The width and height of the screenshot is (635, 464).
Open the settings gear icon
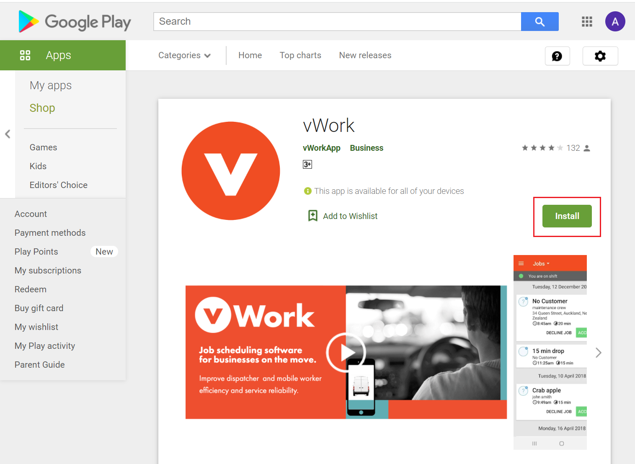(x=600, y=56)
